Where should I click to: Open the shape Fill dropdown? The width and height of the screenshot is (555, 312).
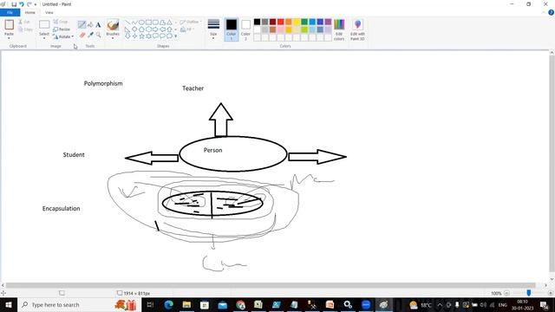click(187, 29)
